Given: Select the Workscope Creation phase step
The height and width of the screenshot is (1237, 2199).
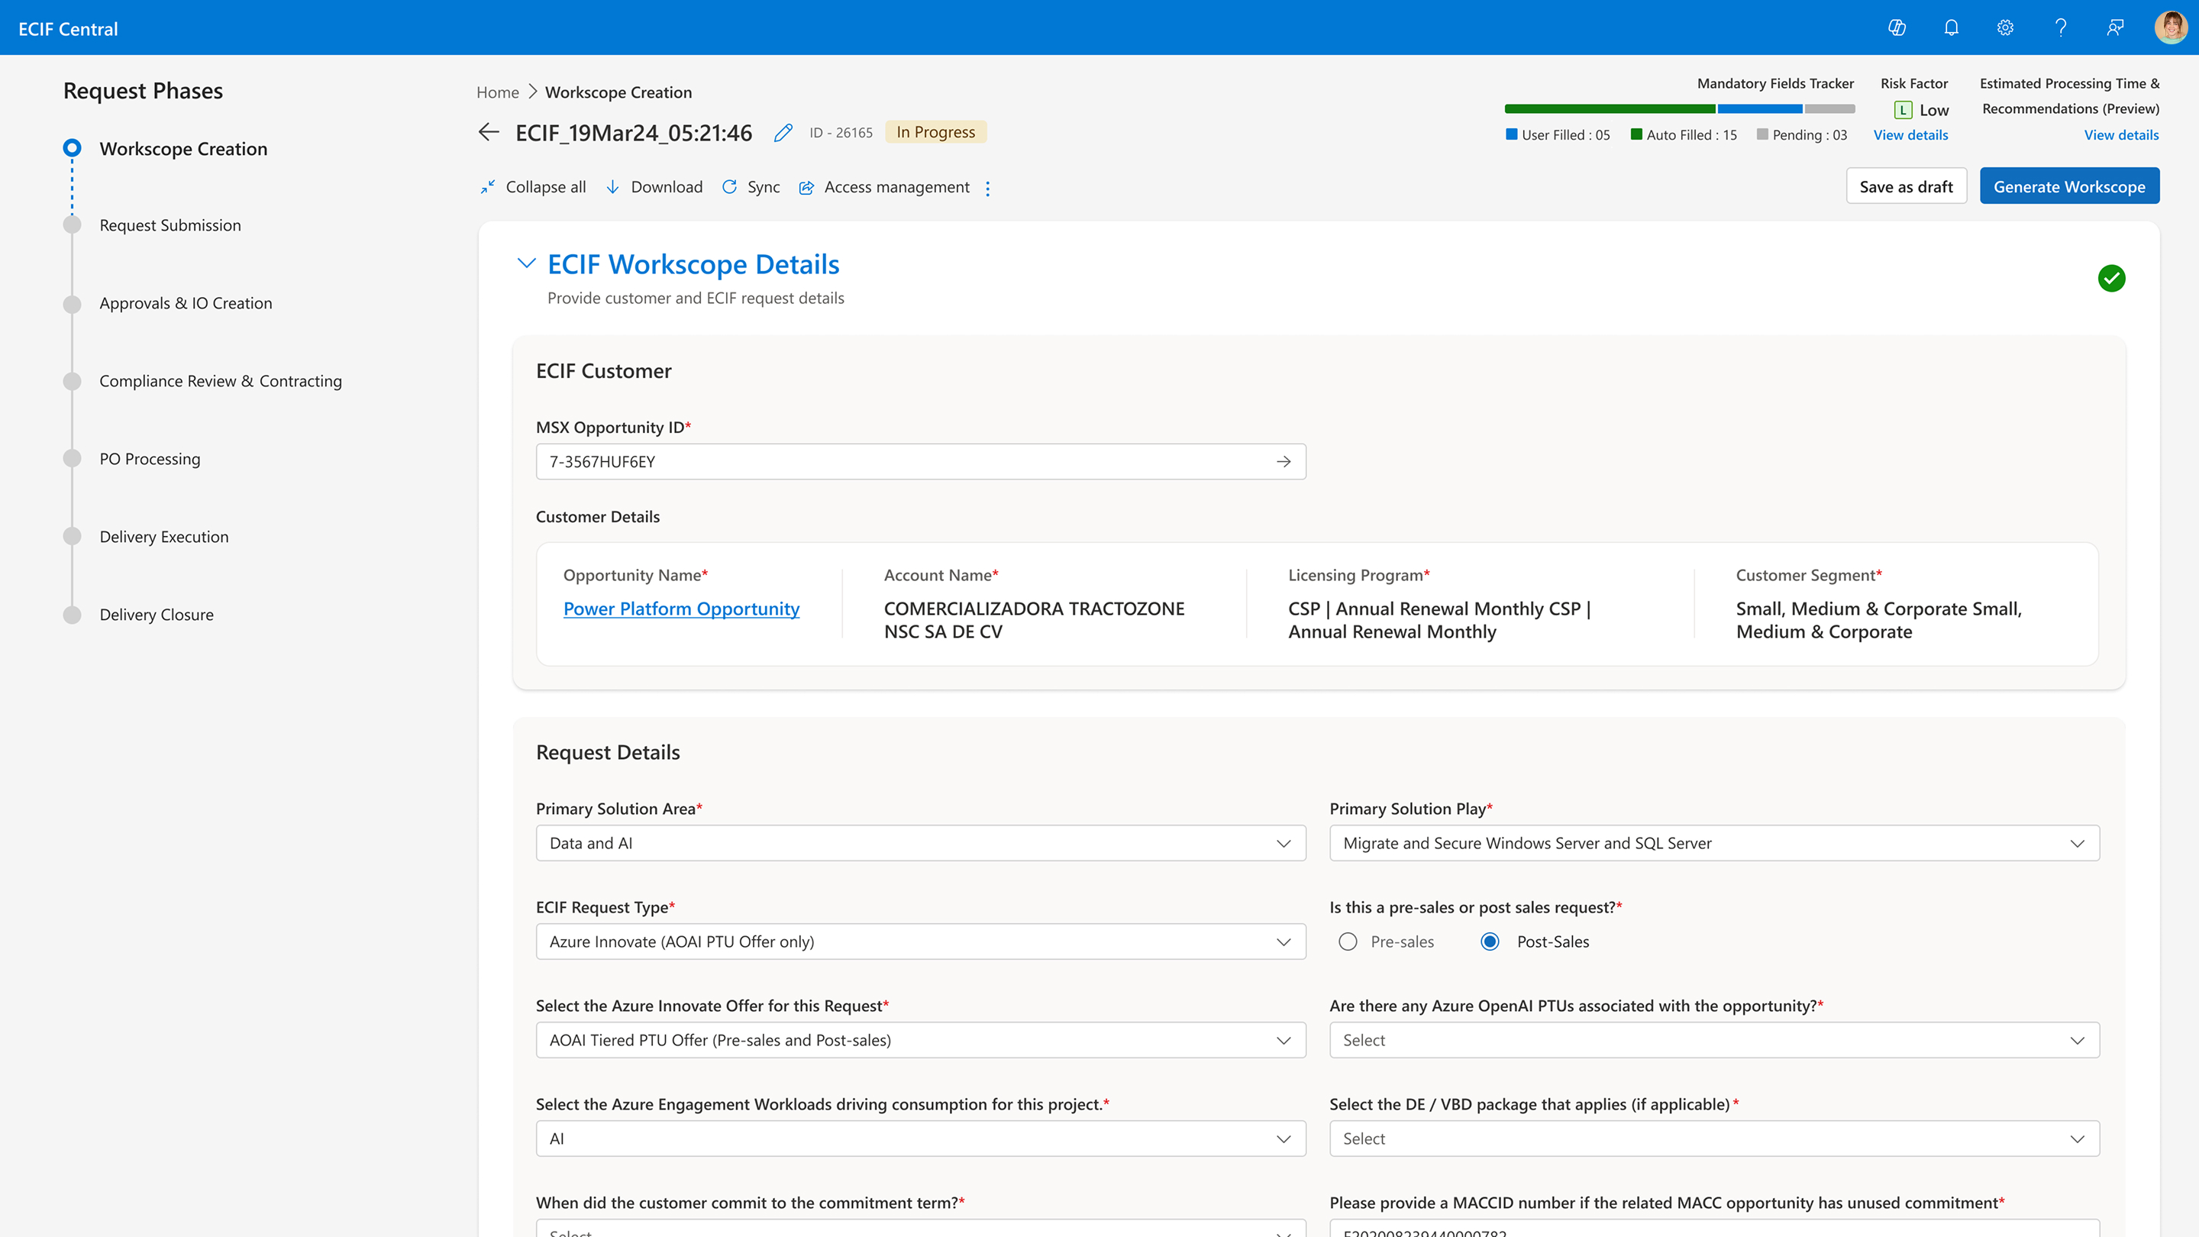Looking at the screenshot, I should point(182,149).
